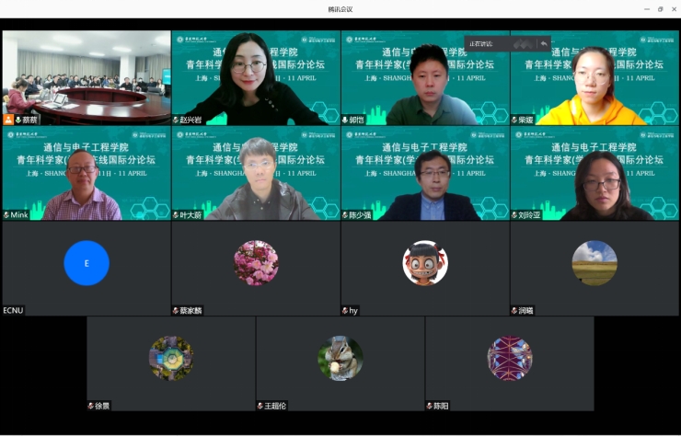This screenshot has width=681, height=437.
Task: Click the microphone icon beside Mink
Action: (x=6, y=215)
